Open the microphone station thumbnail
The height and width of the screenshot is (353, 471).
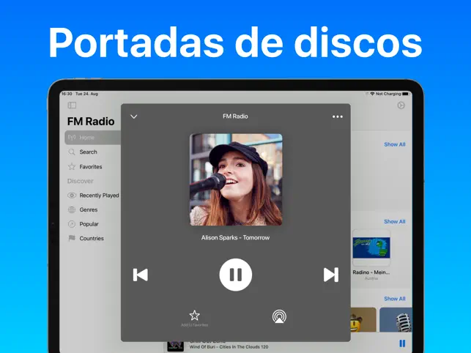click(396, 319)
